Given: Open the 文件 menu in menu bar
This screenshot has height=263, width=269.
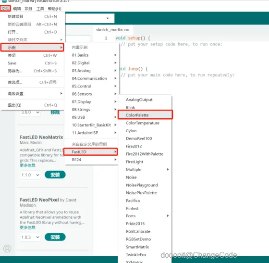Looking at the screenshot, I should click(x=5, y=9).
